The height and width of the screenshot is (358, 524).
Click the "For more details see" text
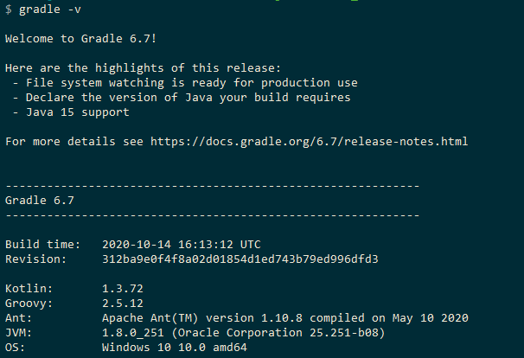73,141
